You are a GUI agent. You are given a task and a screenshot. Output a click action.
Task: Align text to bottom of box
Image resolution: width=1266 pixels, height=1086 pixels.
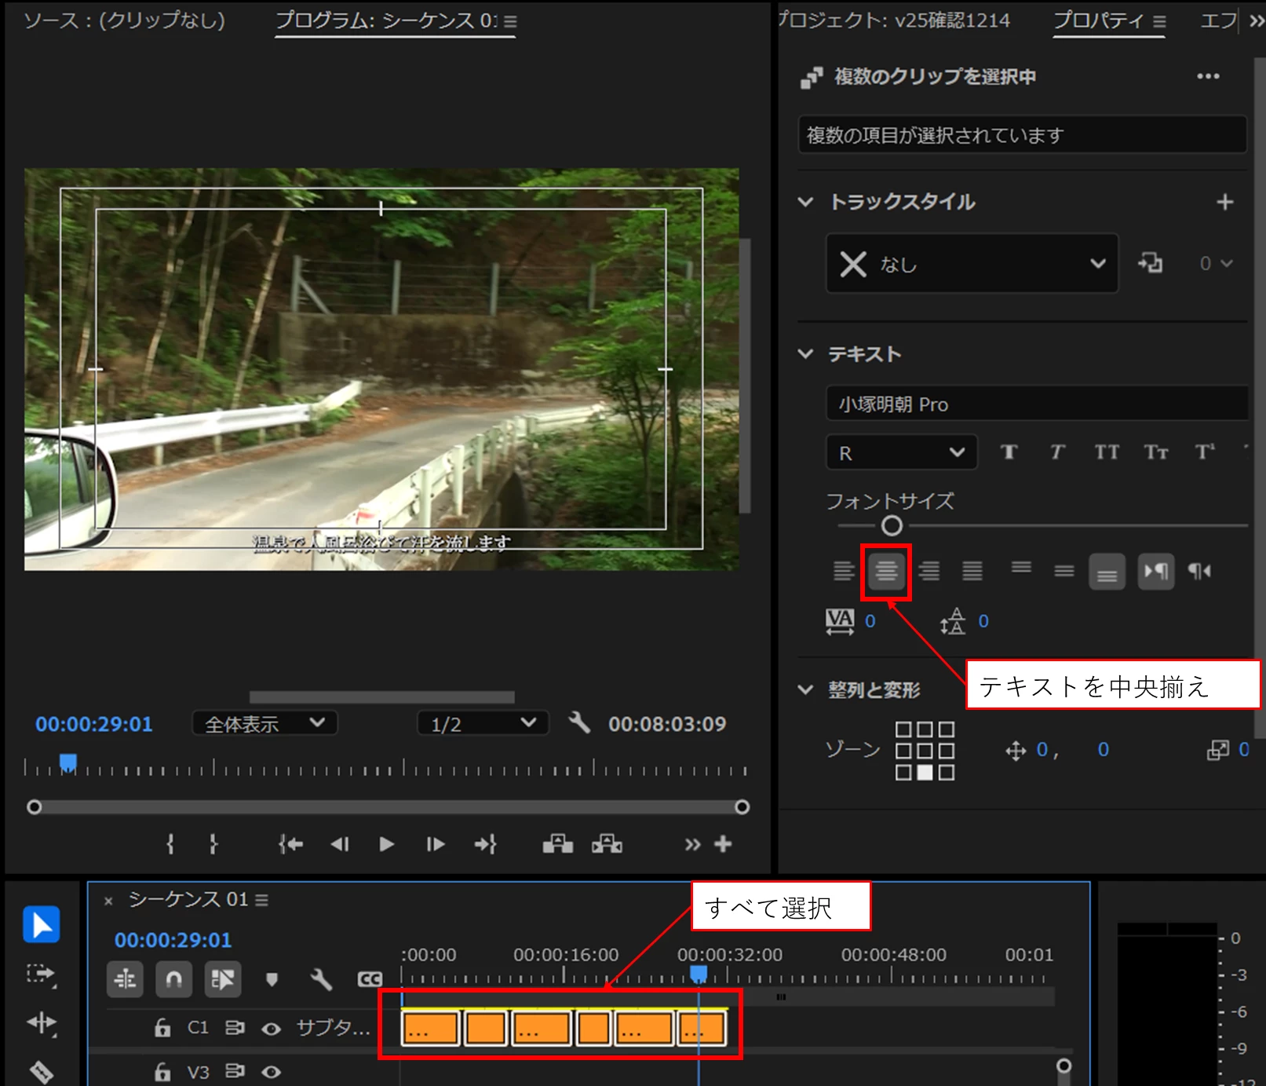pyautogui.click(x=1107, y=572)
